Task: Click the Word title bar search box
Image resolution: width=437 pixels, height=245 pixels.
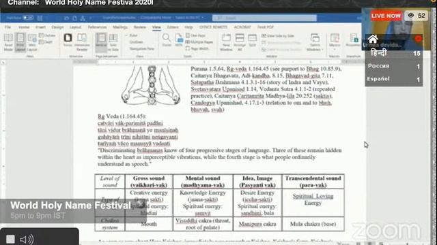Action: pos(264,18)
